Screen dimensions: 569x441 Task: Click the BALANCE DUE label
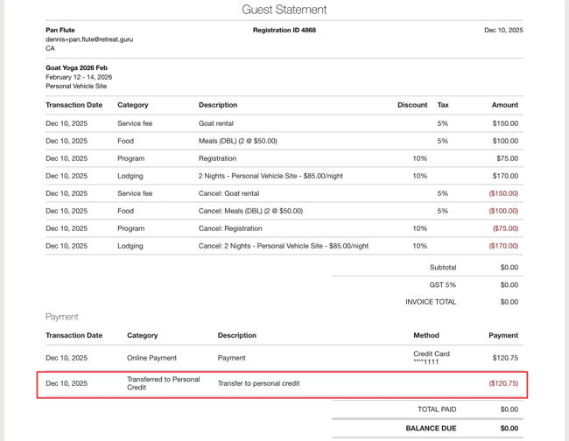point(431,428)
